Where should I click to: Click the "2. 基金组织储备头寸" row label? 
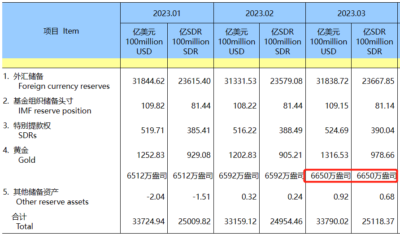pyautogui.click(x=38, y=101)
